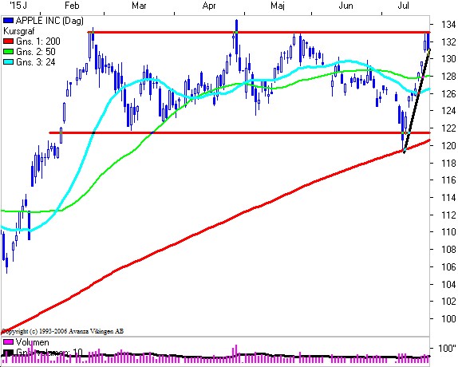Click the 114 price axis value
Viewport: 458px width, 367px height.
pos(448,198)
